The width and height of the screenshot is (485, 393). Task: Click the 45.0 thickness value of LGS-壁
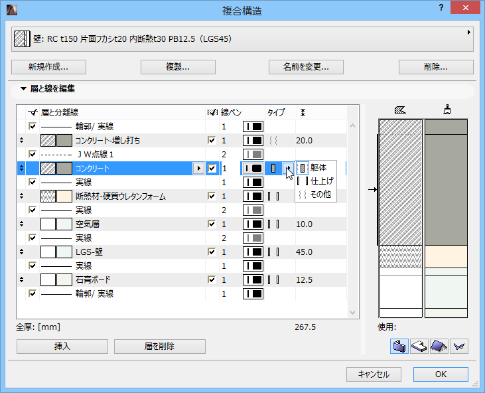click(x=304, y=252)
